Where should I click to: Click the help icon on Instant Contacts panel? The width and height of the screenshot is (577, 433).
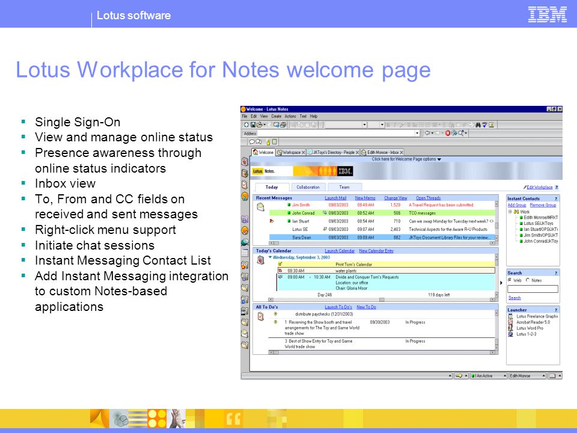tap(556, 199)
